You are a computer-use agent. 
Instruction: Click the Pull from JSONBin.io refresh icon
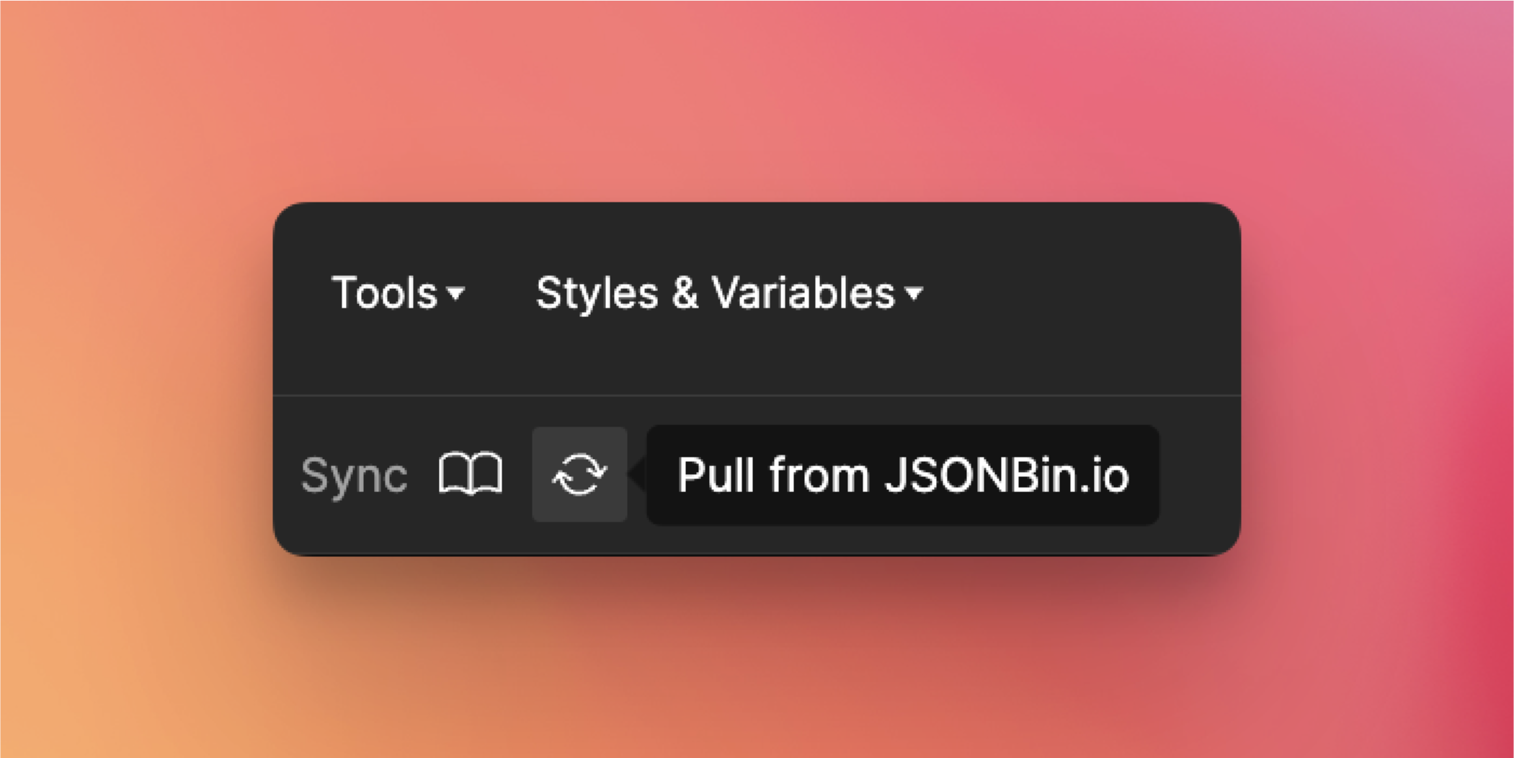[x=579, y=474]
